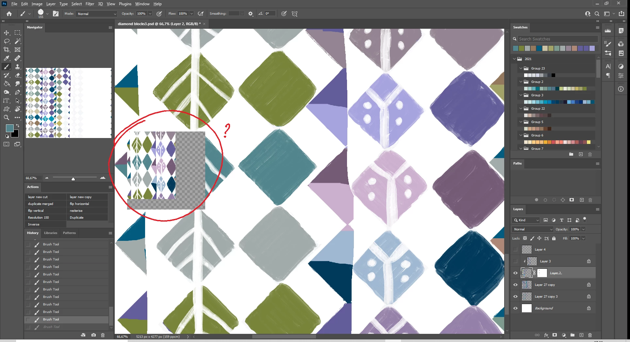This screenshot has height=342, width=630.
Task: Collapse Group 5 swatch folder
Action: click(521, 122)
